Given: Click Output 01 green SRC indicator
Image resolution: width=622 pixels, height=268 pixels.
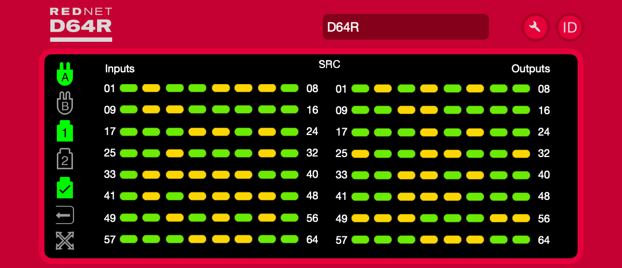Looking at the screenshot, I should [360, 88].
